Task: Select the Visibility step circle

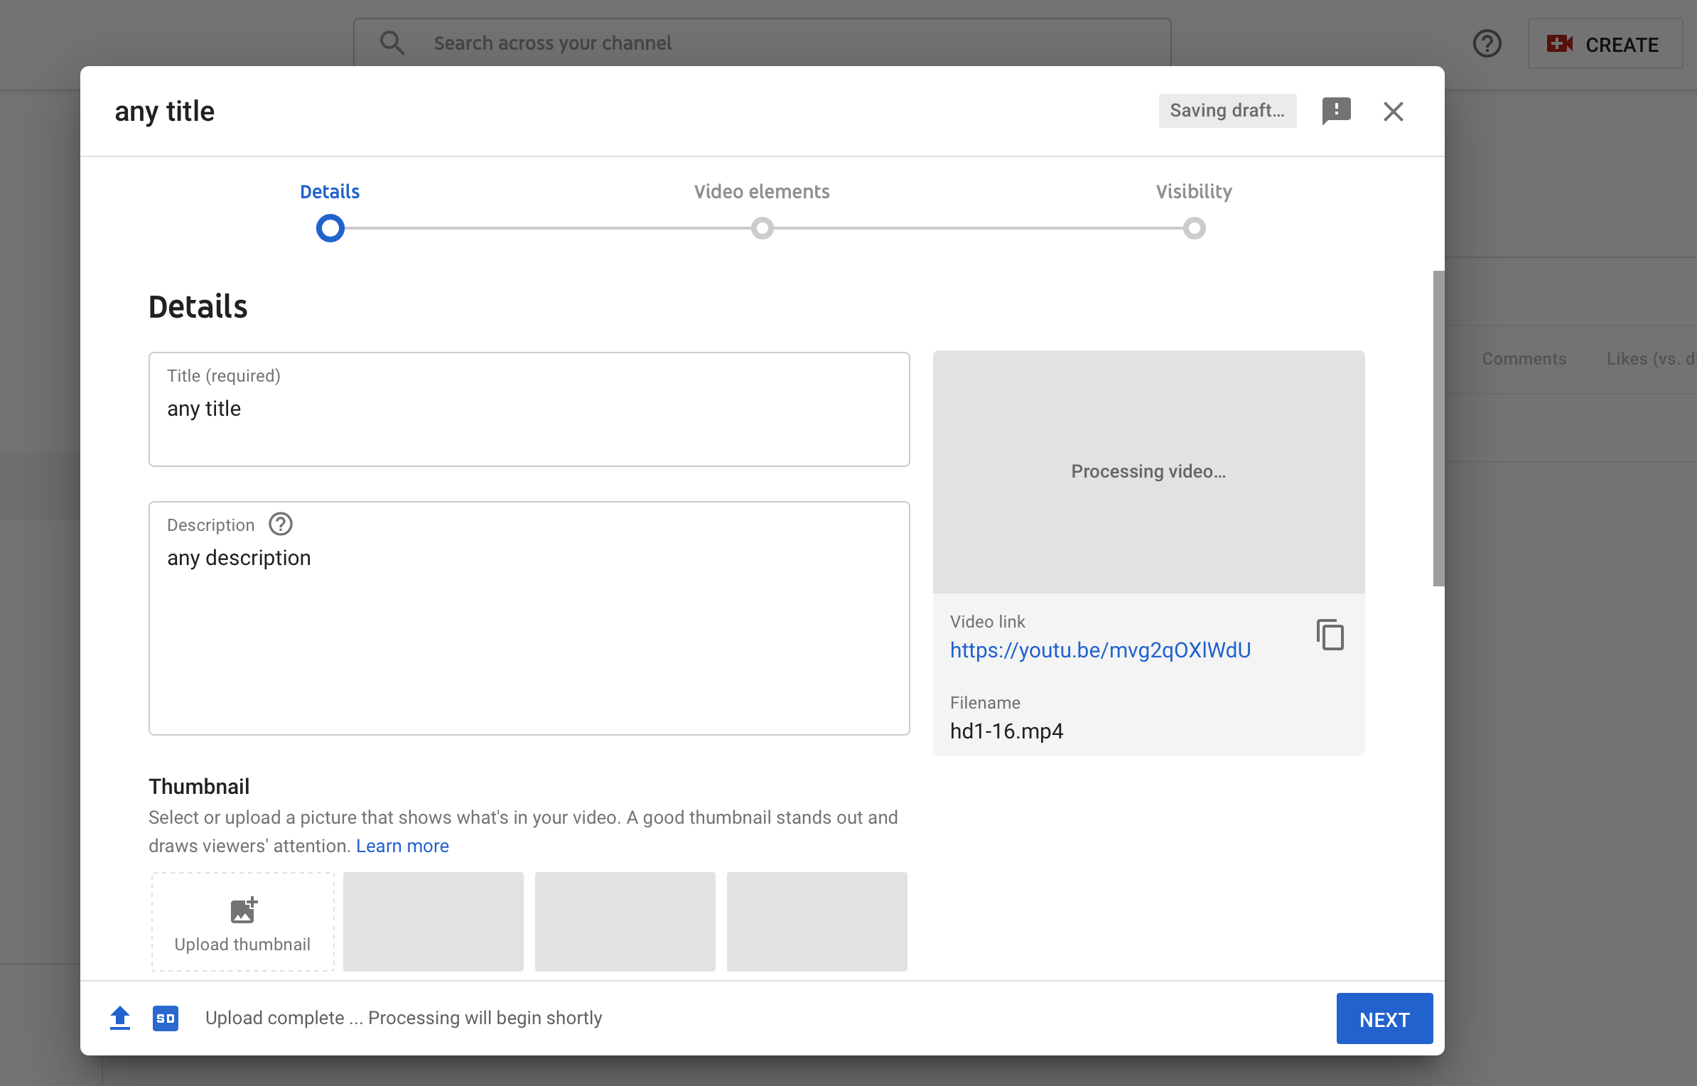Action: [1194, 228]
